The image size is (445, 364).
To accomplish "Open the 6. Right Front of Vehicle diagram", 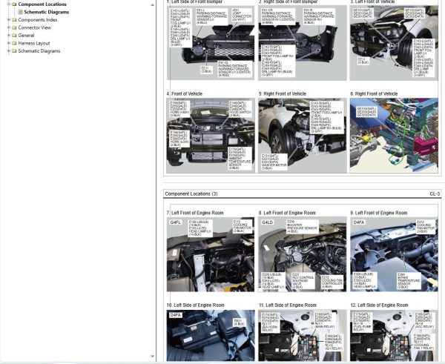I will [394, 136].
